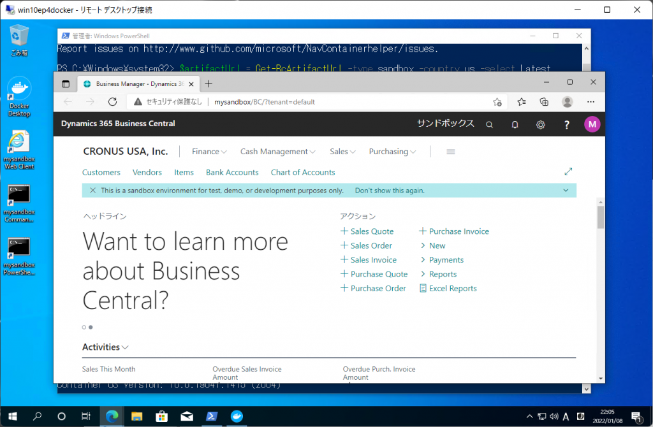Open the Customers list
653x427 pixels.
(101, 172)
